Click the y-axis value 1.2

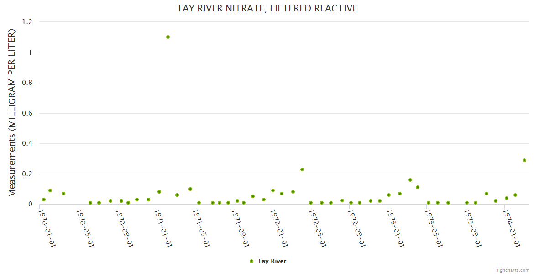click(27, 22)
